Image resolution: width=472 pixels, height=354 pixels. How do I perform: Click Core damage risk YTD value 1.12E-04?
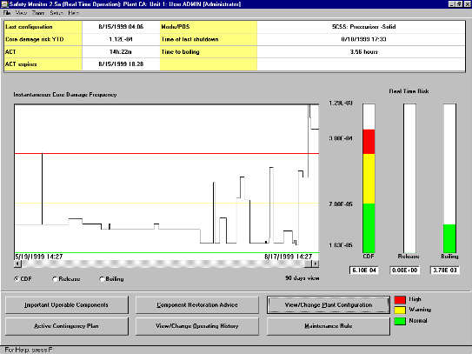tap(121, 39)
